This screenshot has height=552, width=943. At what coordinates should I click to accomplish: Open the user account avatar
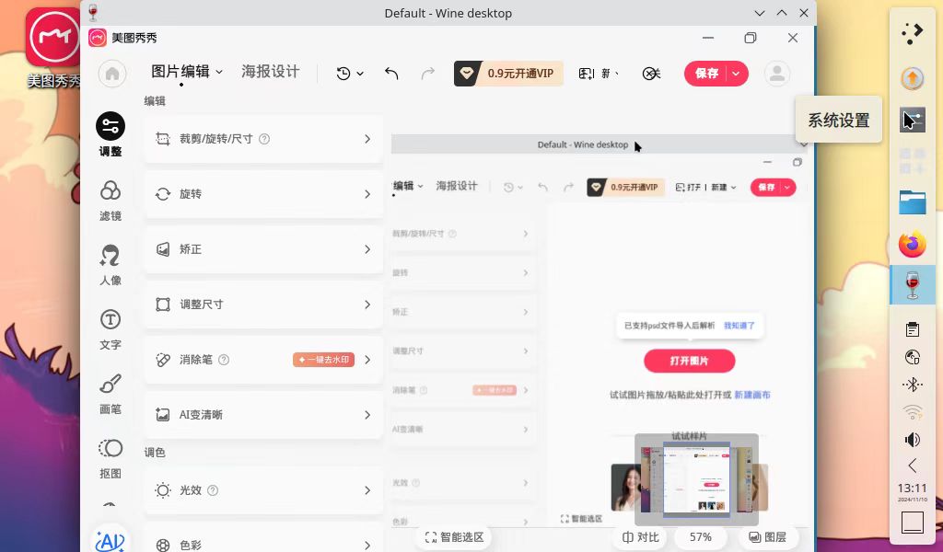(777, 74)
